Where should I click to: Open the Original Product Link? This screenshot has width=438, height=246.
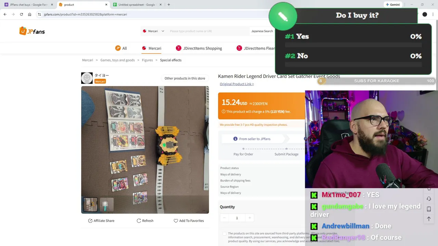pos(237,84)
